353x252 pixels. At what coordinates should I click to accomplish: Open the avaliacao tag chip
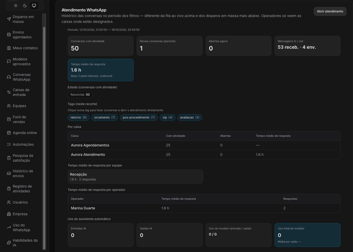coord(190,117)
